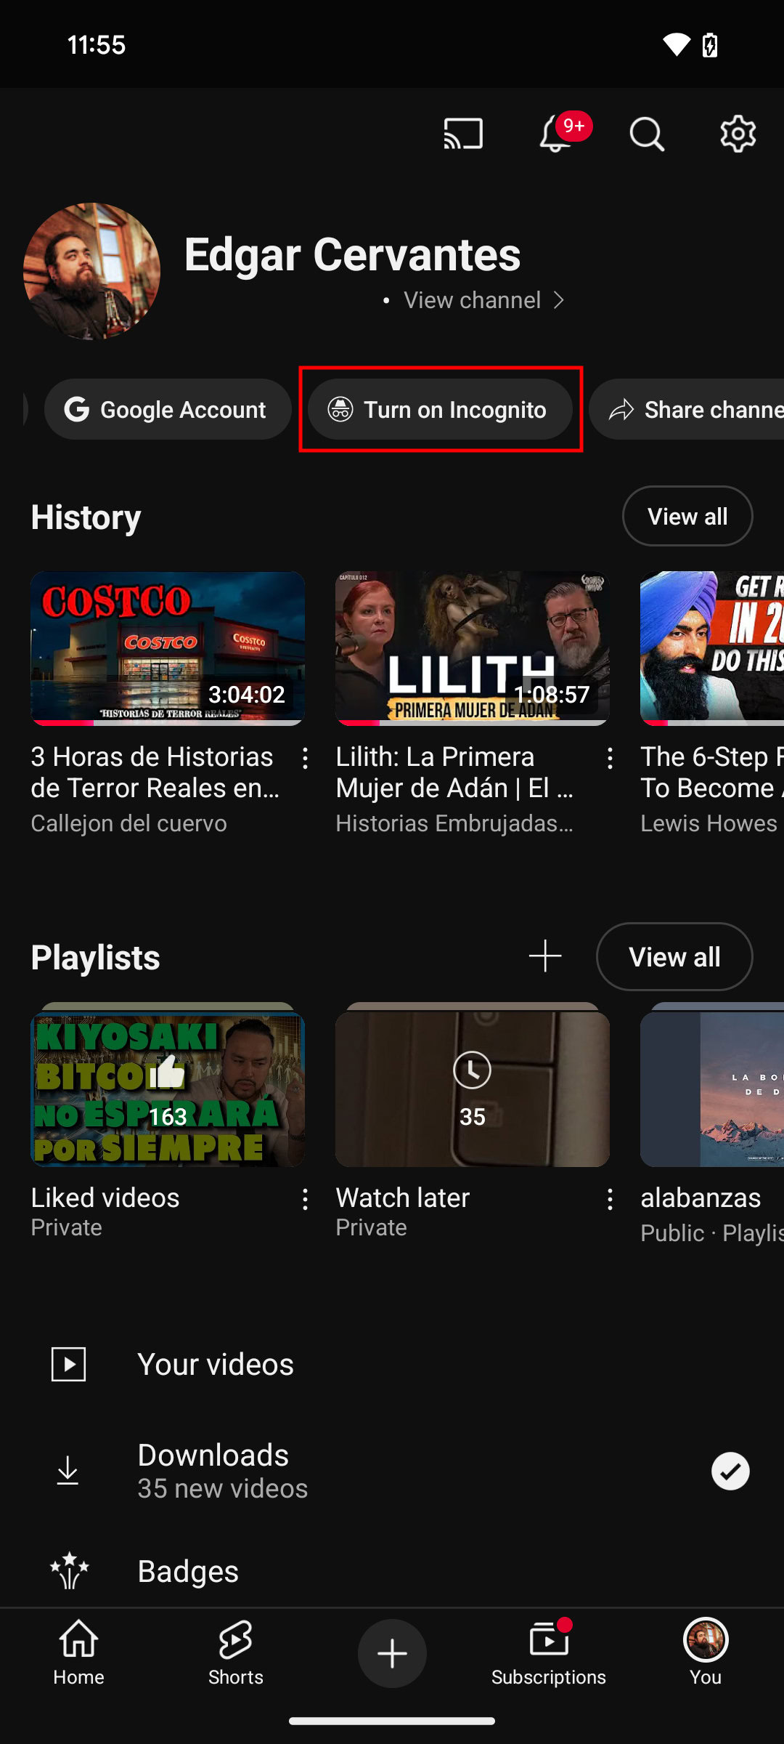The height and width of the screenshot is (1744, 784).
Task: Tap the chevron next to View channel
Action: click(x=558, y=300)
